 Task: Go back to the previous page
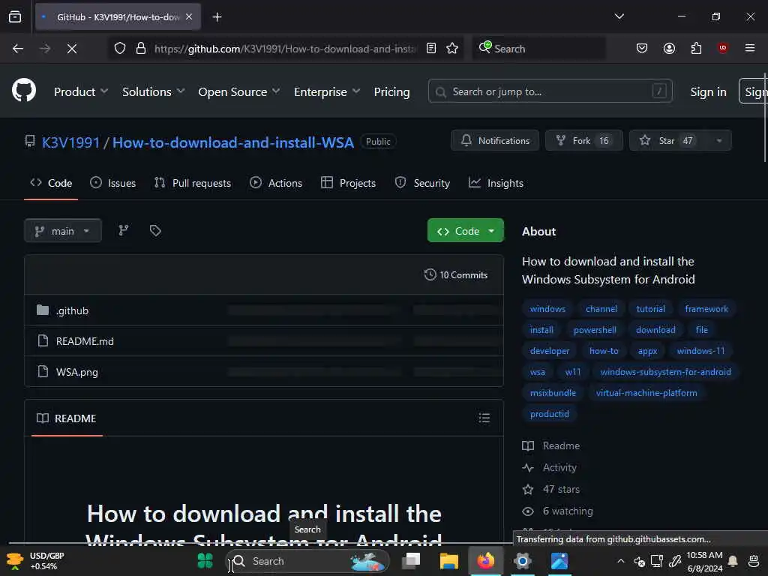click(18, 48)
